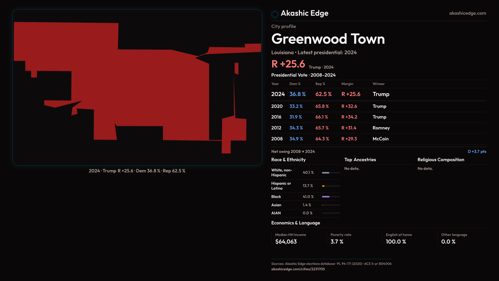Click the map caption below the map
The height and width of the screenshot is (281, 499).
point(137,171)
